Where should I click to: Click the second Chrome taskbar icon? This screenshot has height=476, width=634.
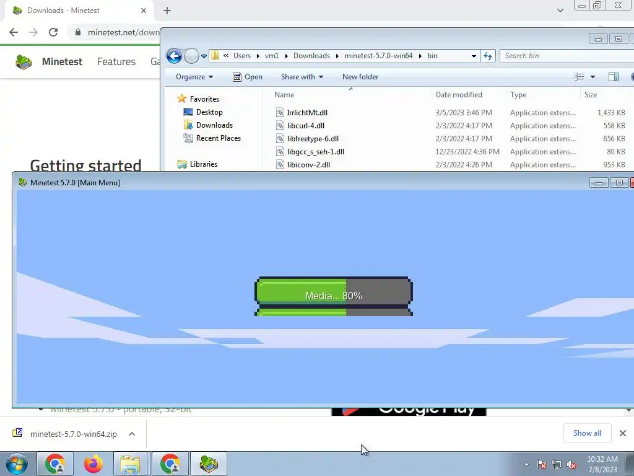click(170, 464)
